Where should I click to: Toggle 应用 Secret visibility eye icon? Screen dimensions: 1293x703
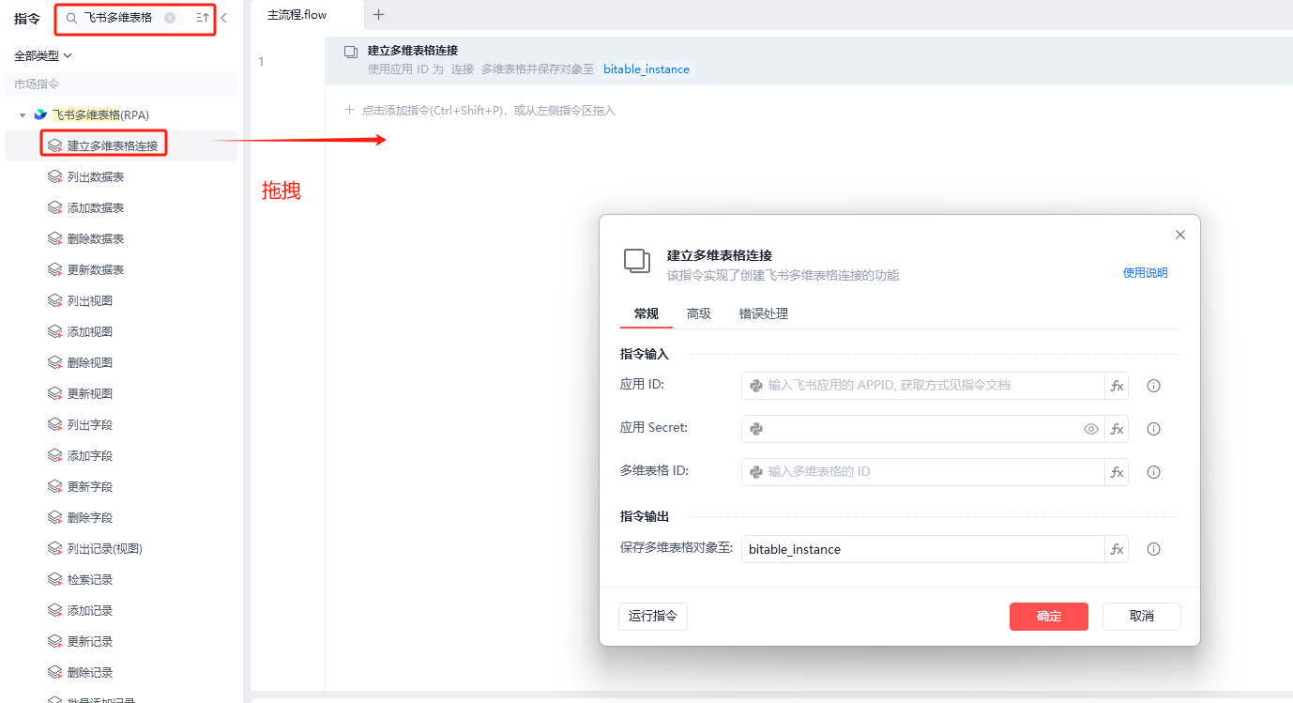click(x=1091, y=429)
